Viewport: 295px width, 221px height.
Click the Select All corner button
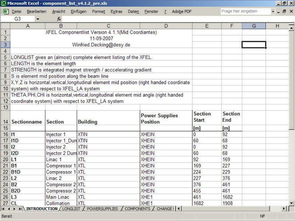point(5,26)
